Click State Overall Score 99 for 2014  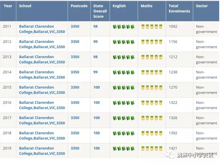coord(96,72)
